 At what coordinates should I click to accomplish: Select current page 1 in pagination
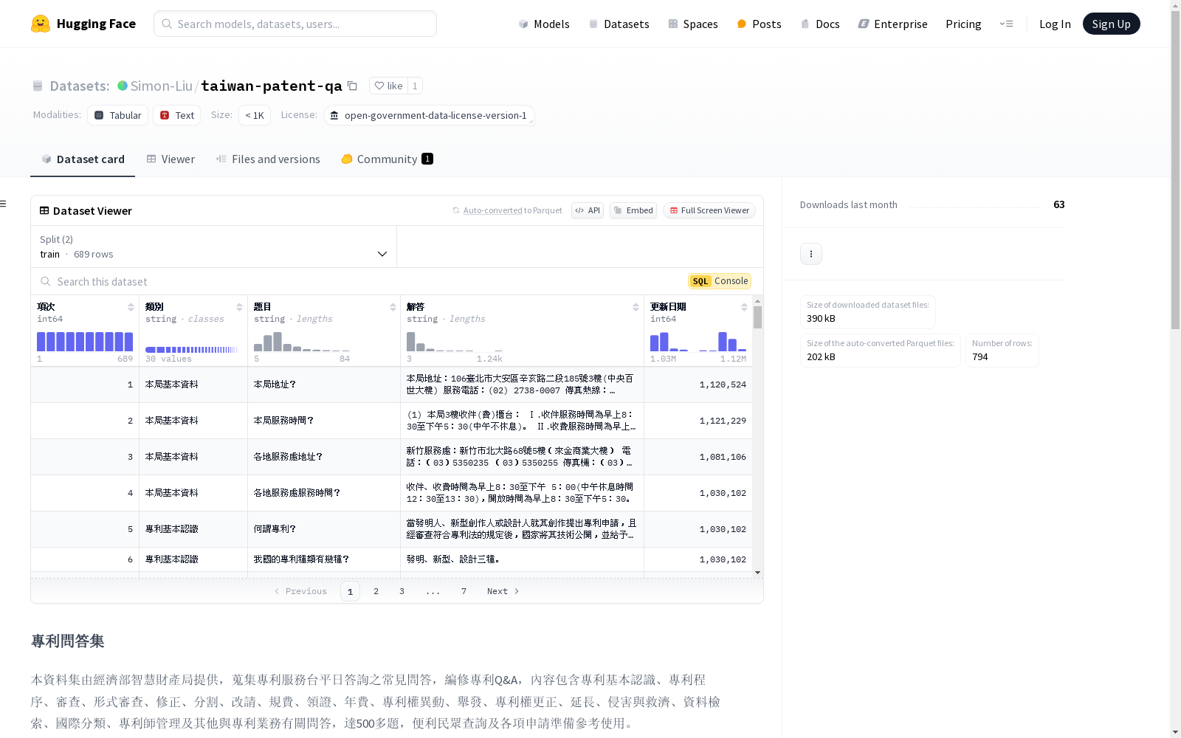350,591
